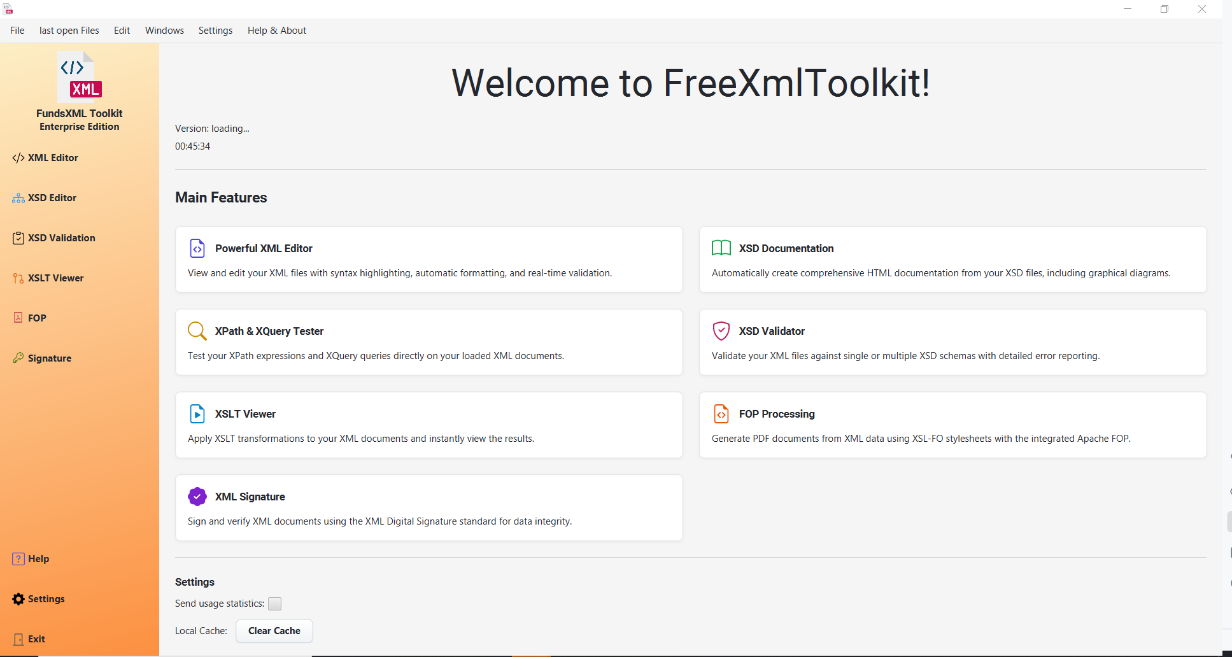Click the 00:45:34 clock text
Viewport: 1232px width, 657px height.
point(192,146)
